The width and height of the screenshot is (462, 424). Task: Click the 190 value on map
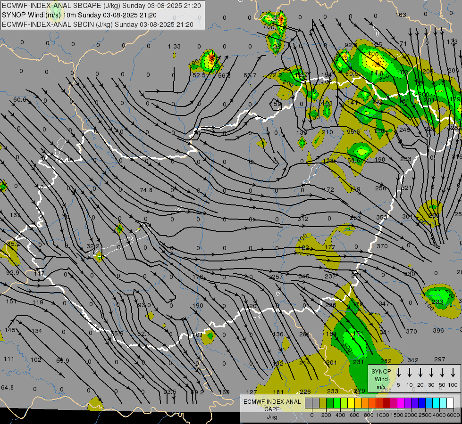coord(198,305)
